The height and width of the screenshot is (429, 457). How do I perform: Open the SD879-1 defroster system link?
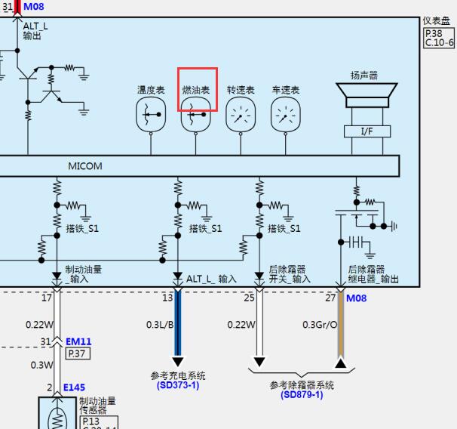(x=302, y=395)
